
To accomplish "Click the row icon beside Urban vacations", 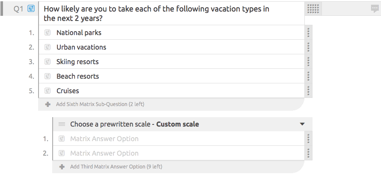I will tap(48, 47).
